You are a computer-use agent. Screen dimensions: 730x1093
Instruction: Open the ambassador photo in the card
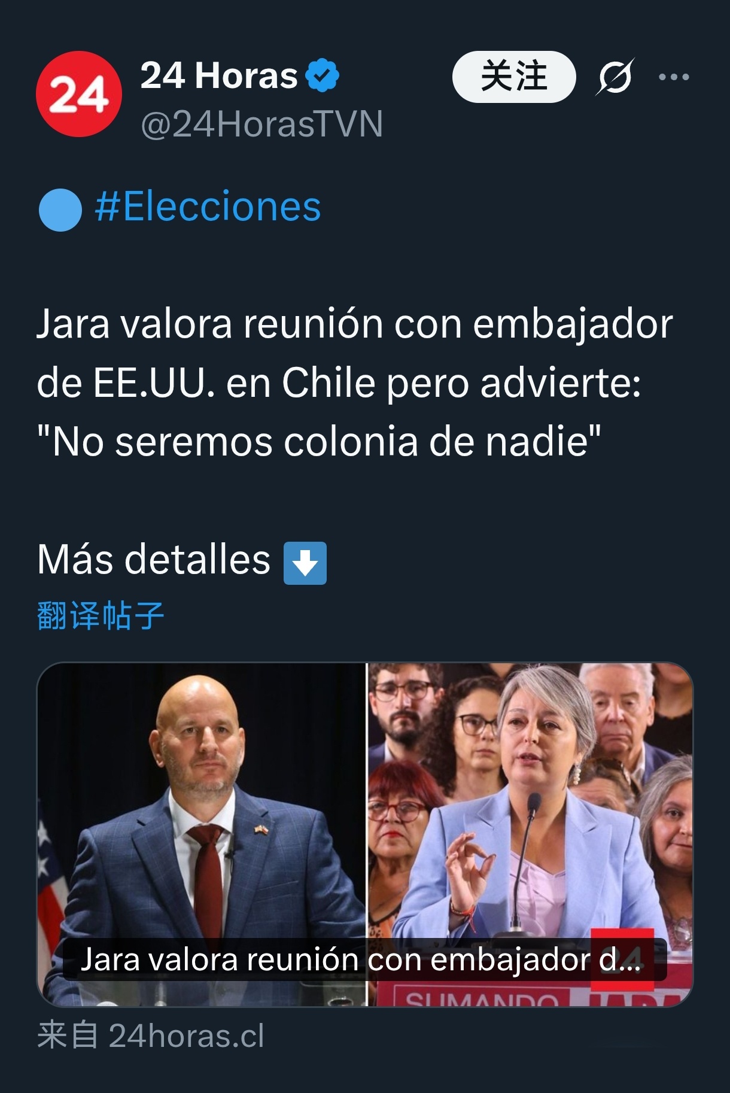point(202,834)
